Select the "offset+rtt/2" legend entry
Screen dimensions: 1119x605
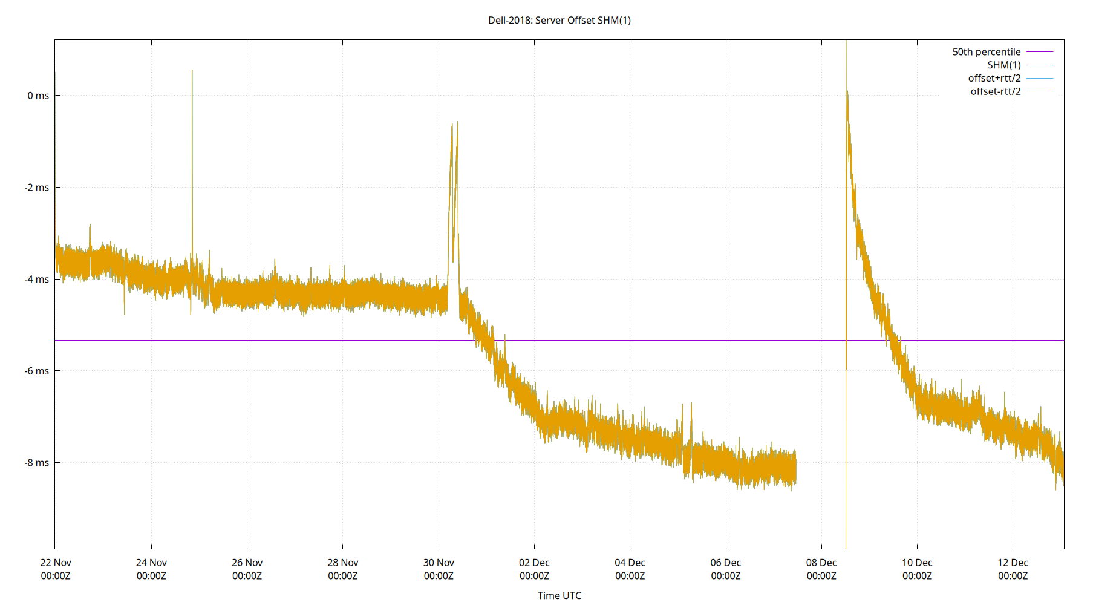coord(993,77)
